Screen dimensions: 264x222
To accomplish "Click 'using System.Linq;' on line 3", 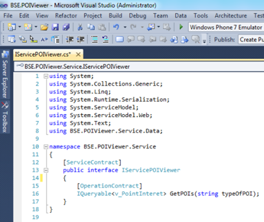I will (80, 92).
